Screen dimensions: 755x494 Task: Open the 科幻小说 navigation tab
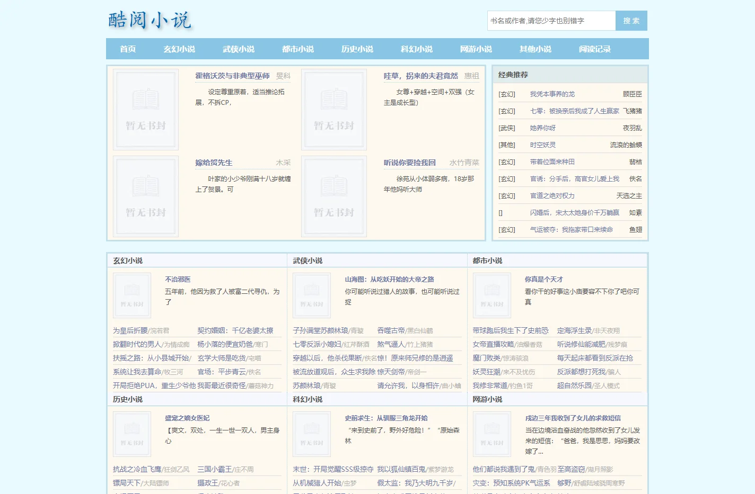[417, 49]
